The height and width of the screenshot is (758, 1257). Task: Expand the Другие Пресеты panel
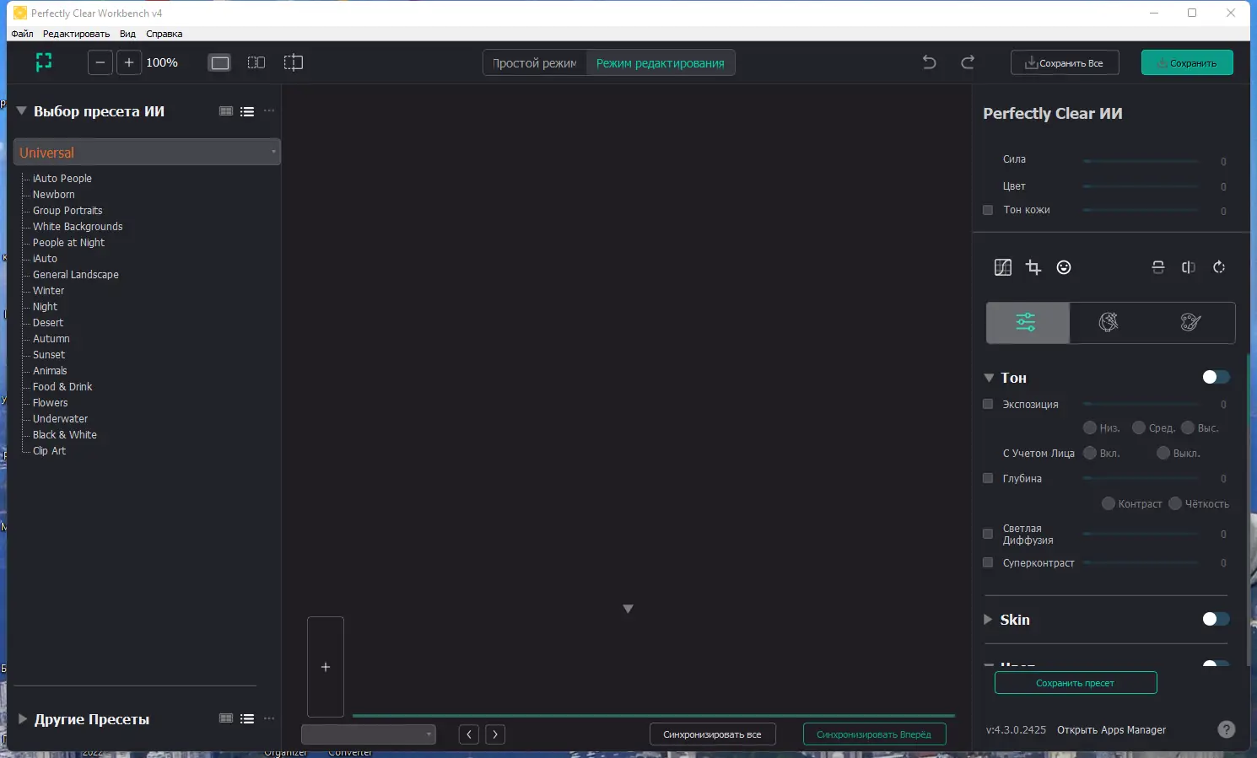(23, 719)
